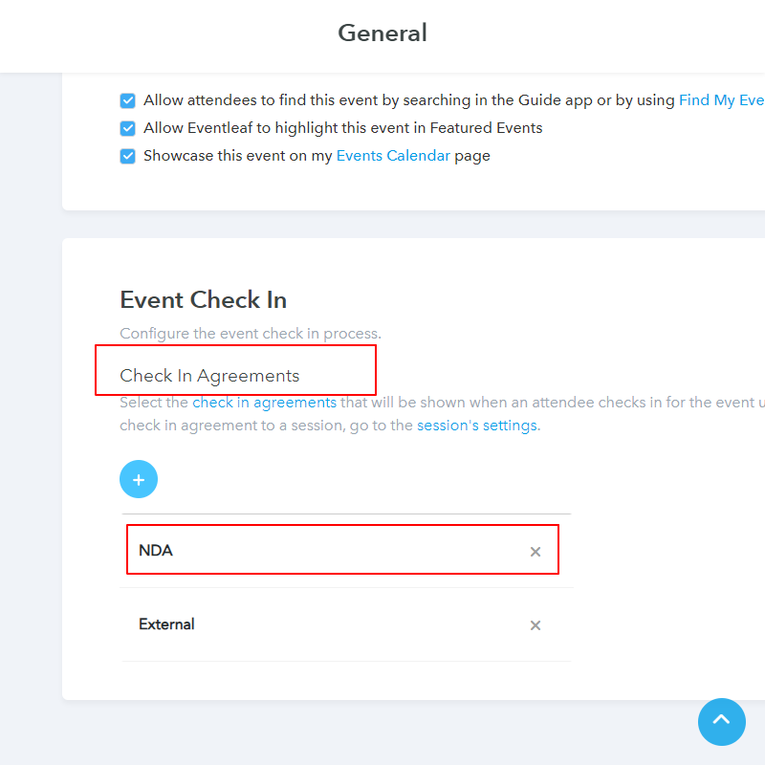Screen dimensions: 765x765
Task: Click the scroll-to-top arrow button
Action: [721, 721]
